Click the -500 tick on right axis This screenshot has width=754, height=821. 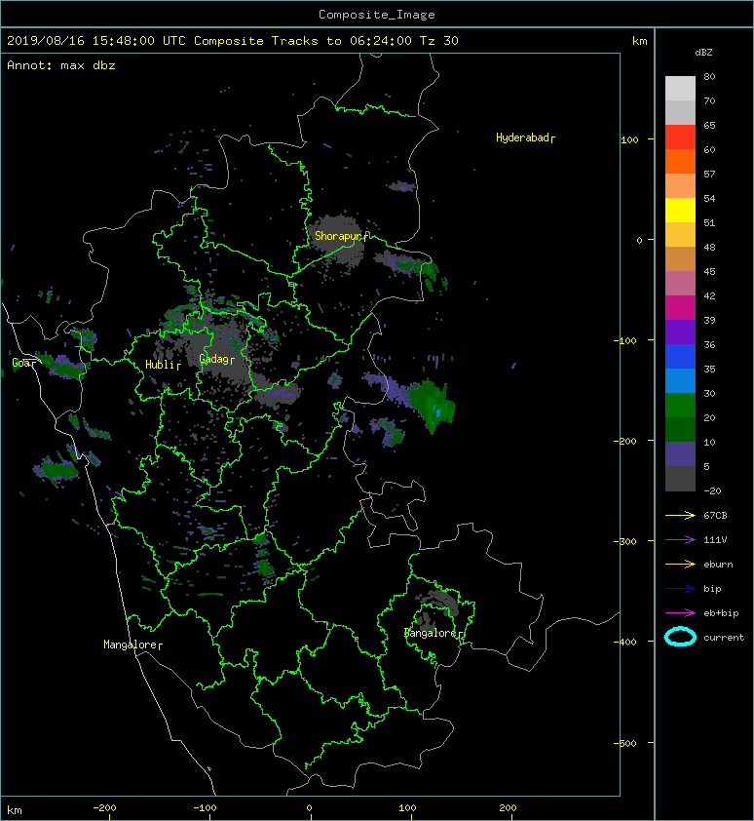[x=625, y=744]
